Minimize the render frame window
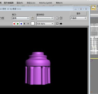Image resolution: width=98 pixels, height=94 pixels. (x=75, y=9)
